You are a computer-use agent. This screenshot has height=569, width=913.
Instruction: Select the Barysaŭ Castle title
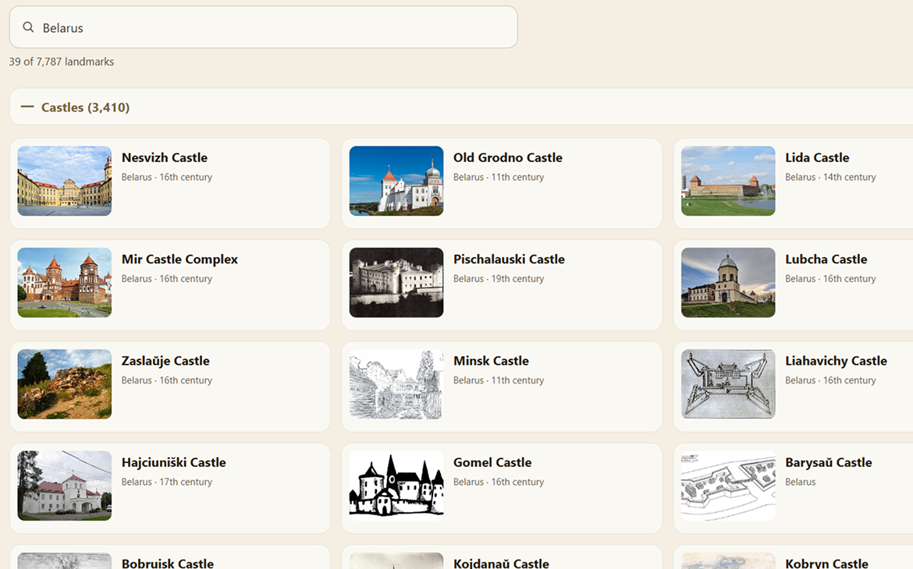tap(828, 462)
